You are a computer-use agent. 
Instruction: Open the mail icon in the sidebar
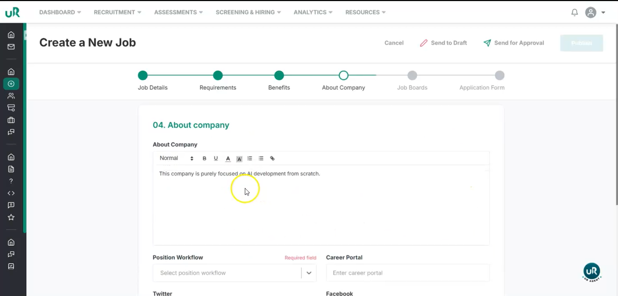click(11, 47)
